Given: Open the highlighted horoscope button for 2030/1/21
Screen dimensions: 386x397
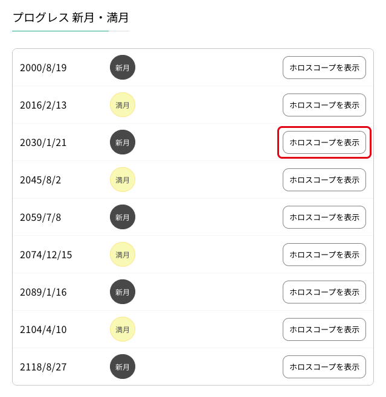Looking at the screenshot, I should click(324, 142).
